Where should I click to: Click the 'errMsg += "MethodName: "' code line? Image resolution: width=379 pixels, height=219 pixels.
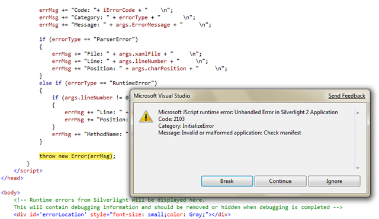90,134
